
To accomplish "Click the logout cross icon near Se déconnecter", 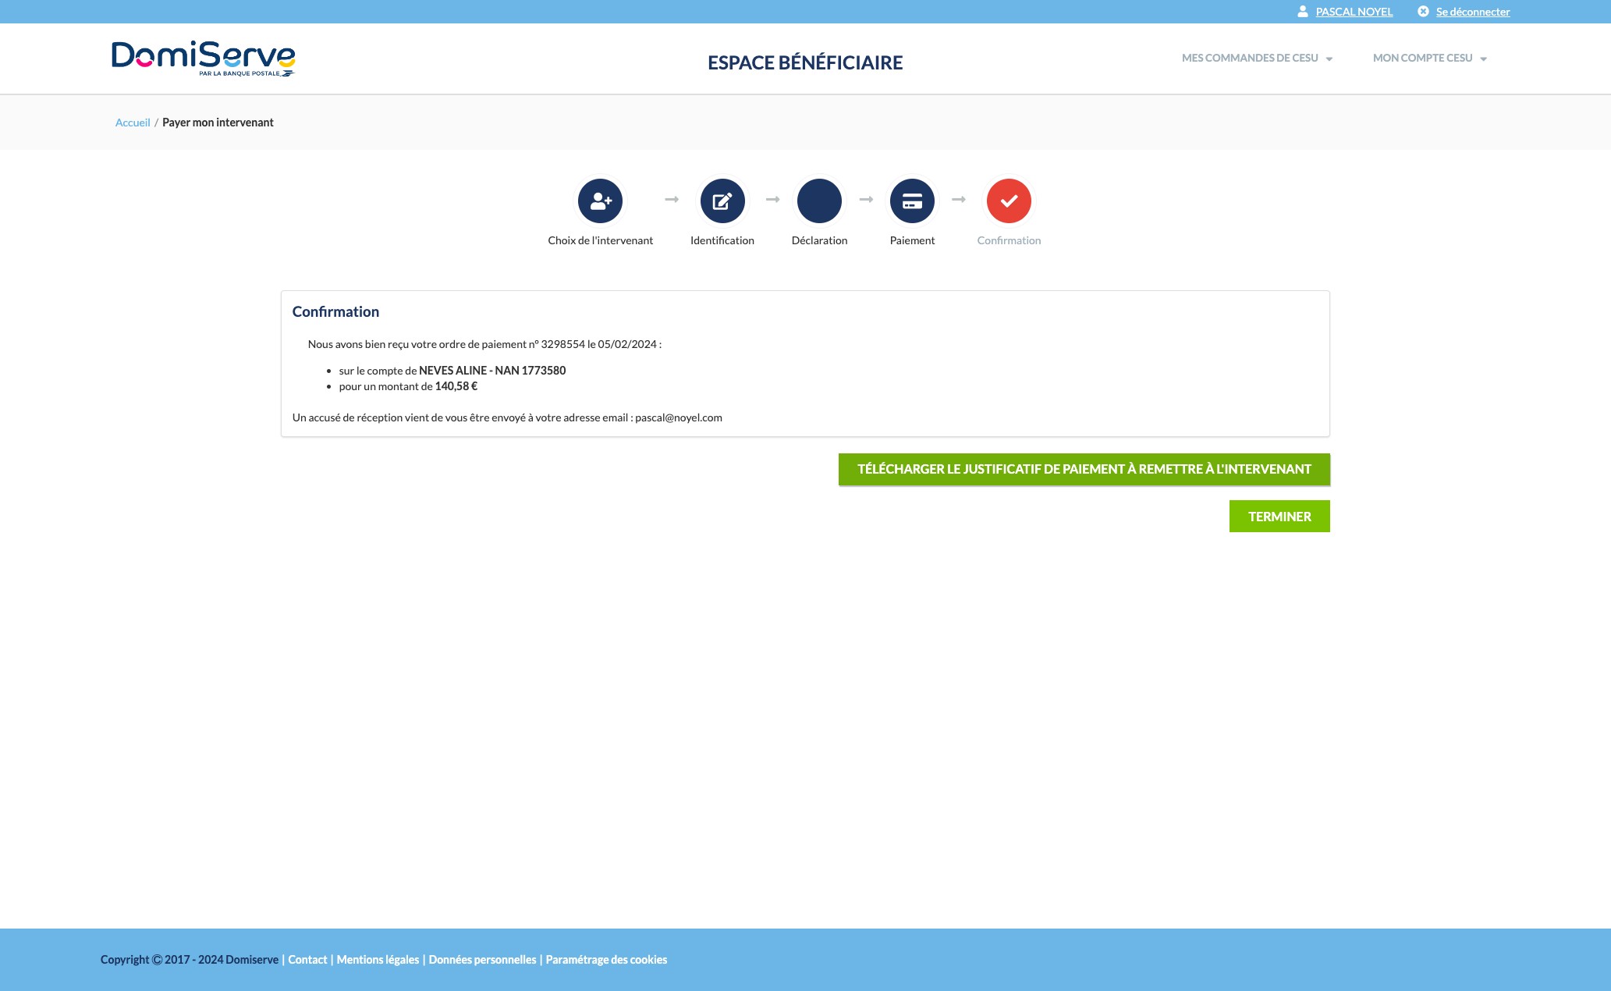I will [1424, 12].
